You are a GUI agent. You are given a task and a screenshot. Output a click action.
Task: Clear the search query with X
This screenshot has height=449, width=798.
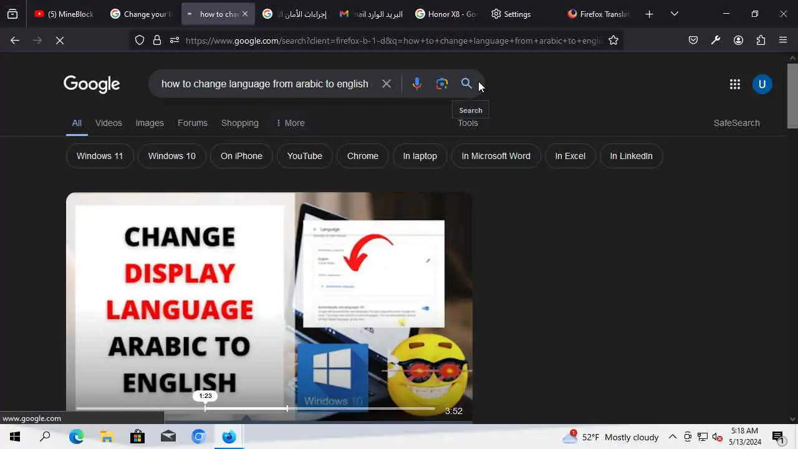click(x=387, y=84)
